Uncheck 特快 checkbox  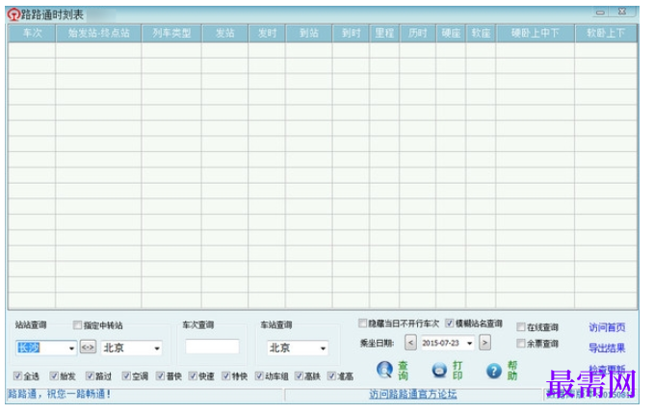[225, 376]
